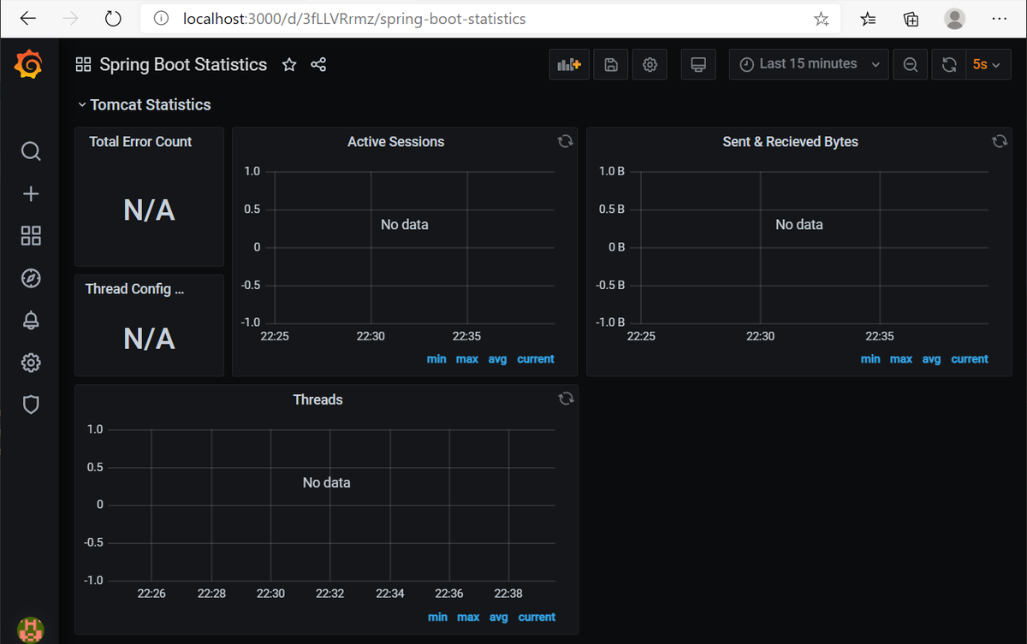Sort Sent & Recieved Bytes legend by current
Image resolution: width=1027 pixels, height=644 pixels.
coord(970,359)
